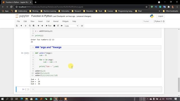Open the notification center icon
Image resolution: width=180 pixels, height=101 pixels.
175,99
